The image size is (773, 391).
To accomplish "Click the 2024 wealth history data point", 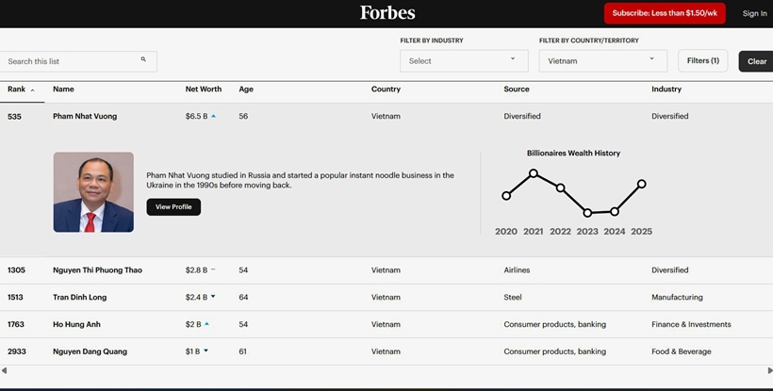I will click(x=615, y=212).
